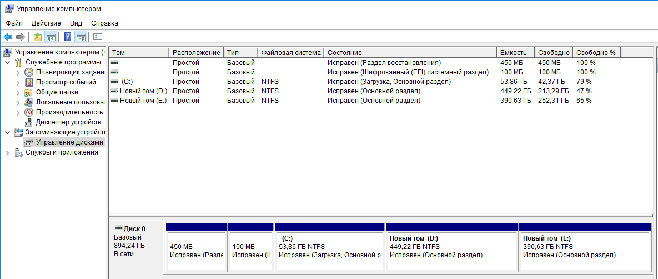Click the drive icon of the EFI 100 МБ row
The width and height of the screenshot is (658, 279).
tap(114, 72)
